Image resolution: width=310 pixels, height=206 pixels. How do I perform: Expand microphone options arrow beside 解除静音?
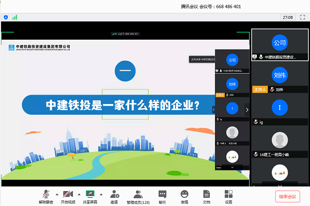click(56, 194)
